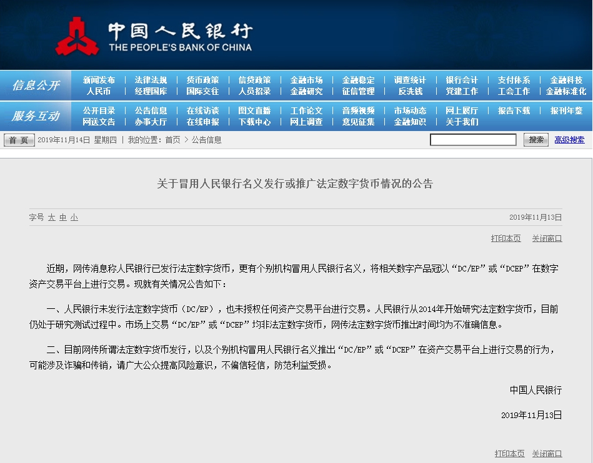Set the font size to 大 (large)

[52, 218]
